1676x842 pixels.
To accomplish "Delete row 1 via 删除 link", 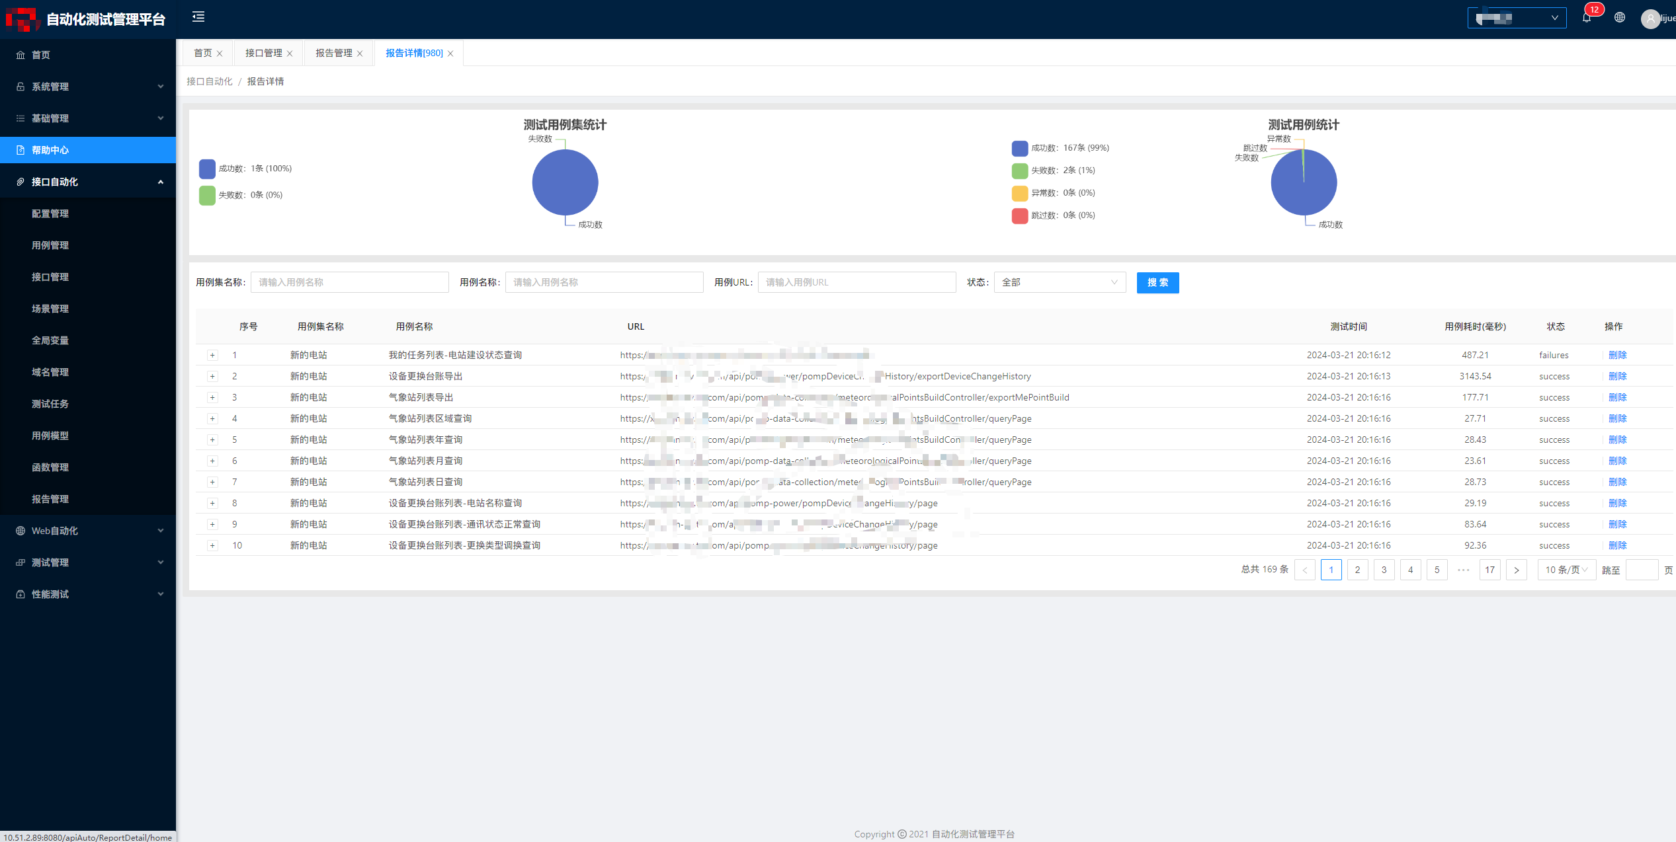I will (x=1617, y=356).
